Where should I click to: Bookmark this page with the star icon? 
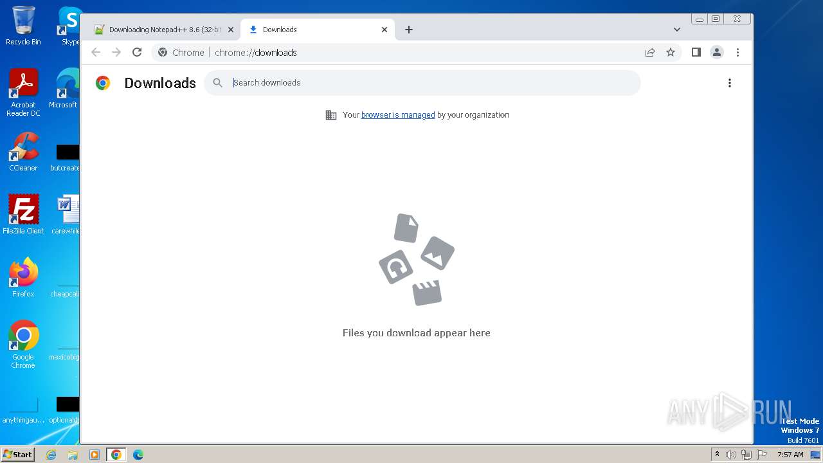pyautogui.click(x=671, y=53)
